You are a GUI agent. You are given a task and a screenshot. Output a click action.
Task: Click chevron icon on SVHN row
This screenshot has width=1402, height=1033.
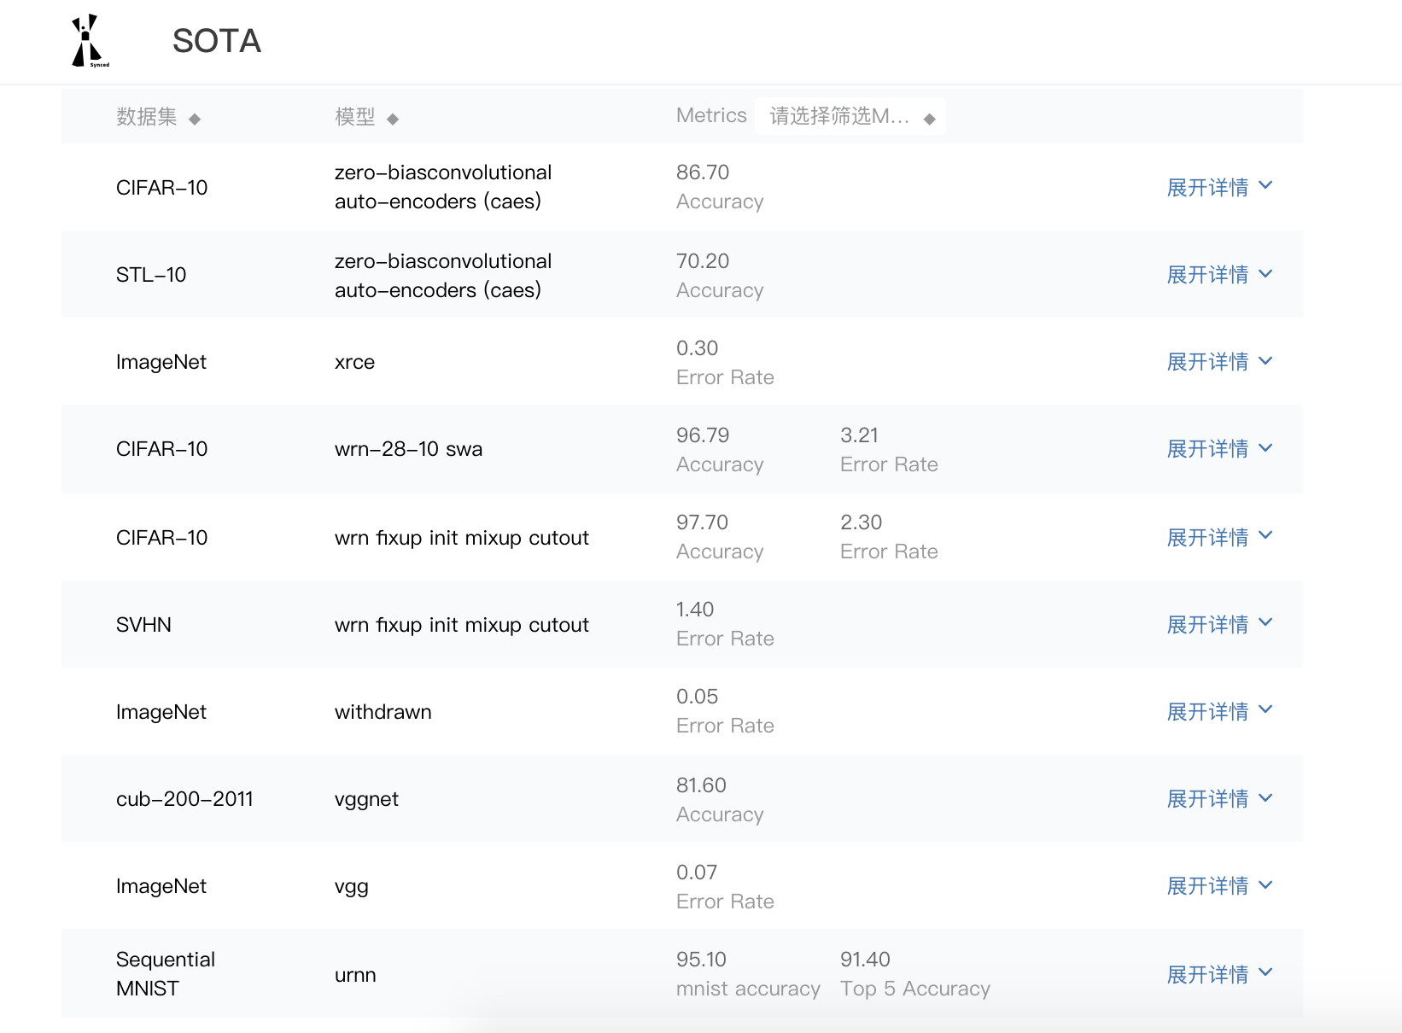point(1265,622)
